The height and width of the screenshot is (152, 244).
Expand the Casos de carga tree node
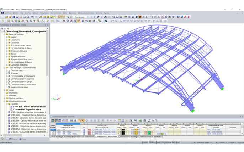pyautogui.click(x=7, y=71)
